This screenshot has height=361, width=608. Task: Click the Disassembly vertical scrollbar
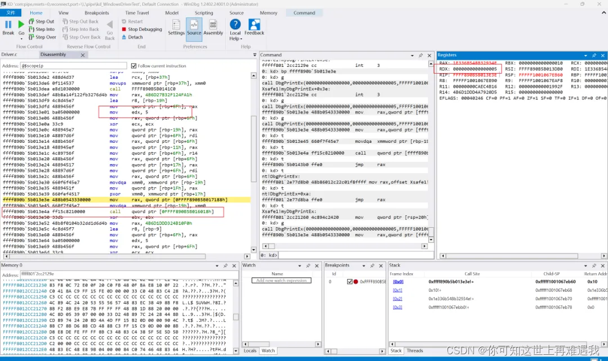pyautogui.click(x=253, y=163)
